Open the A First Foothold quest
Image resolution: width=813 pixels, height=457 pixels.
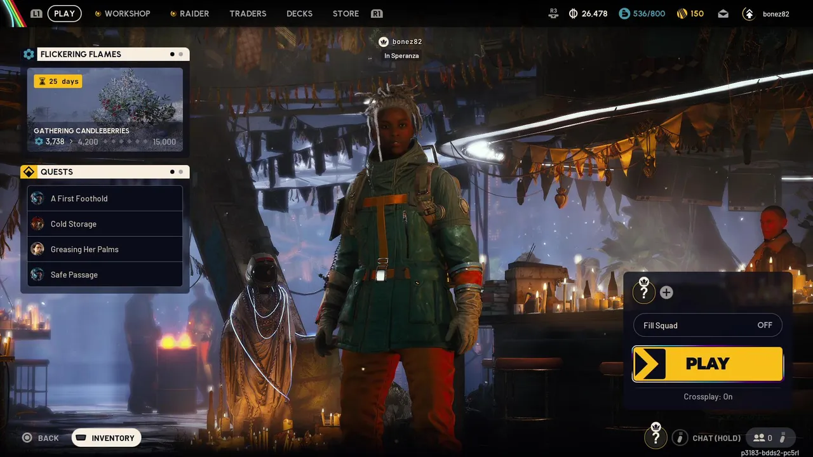[x=105, y=198]
